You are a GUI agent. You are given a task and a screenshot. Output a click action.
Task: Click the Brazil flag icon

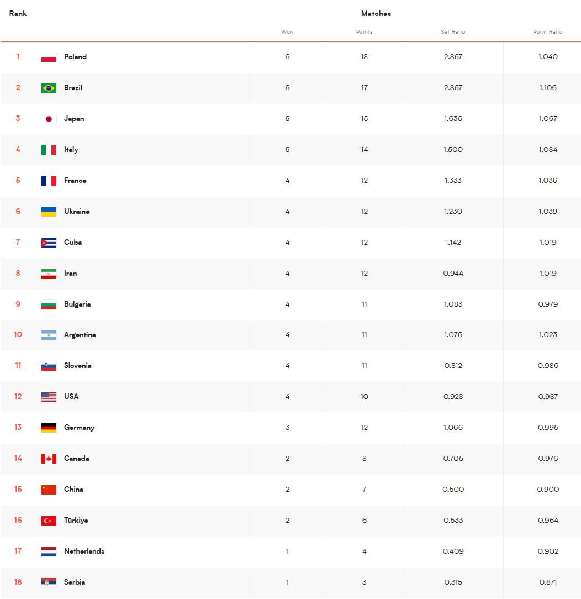pos(49,88)
